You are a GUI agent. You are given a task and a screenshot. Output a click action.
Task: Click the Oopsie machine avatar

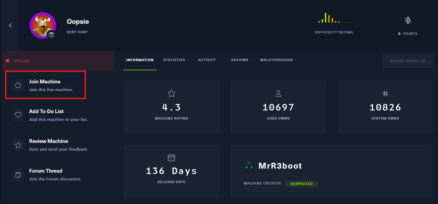click(42, 25)
